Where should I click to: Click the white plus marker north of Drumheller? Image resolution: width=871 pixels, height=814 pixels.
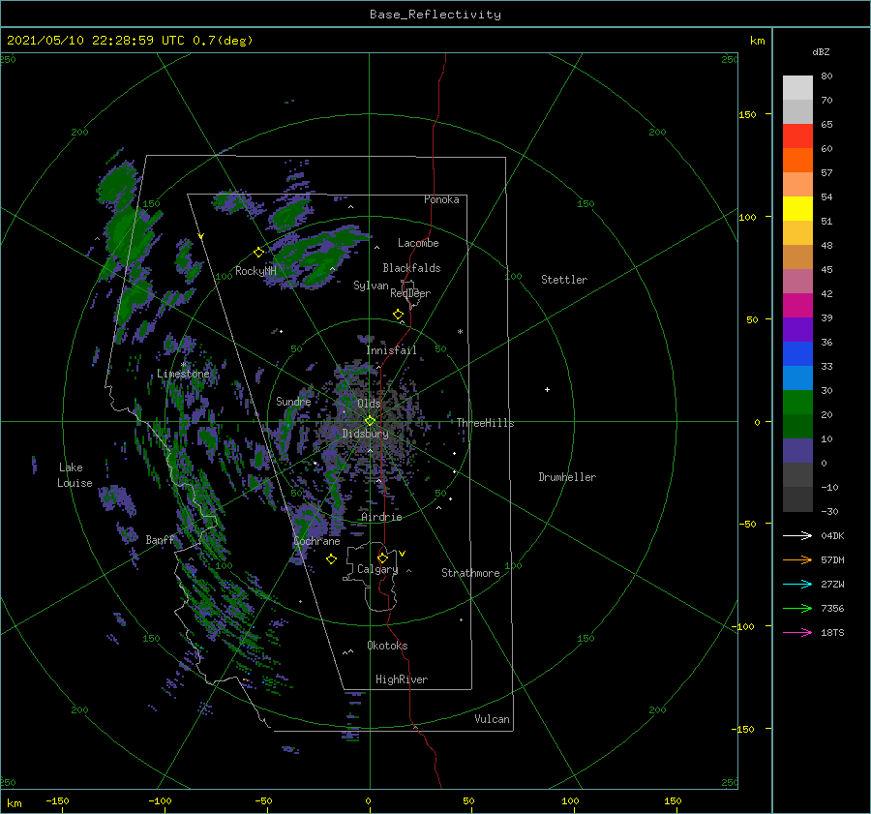[547, 389]
